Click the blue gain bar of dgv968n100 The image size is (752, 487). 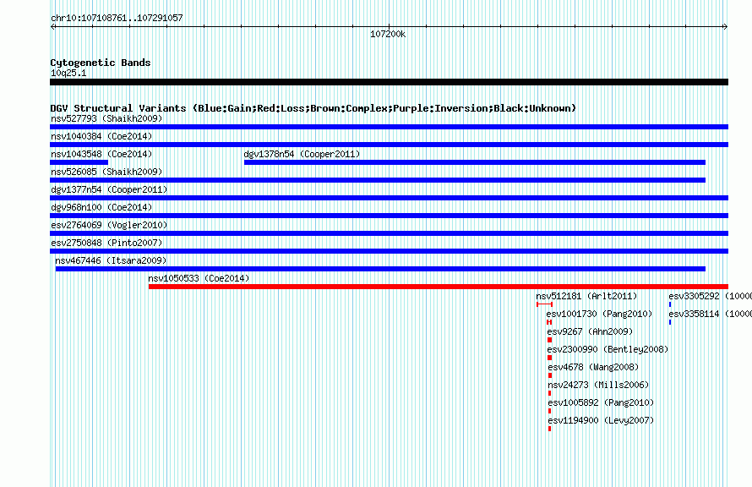click(389, 216)
